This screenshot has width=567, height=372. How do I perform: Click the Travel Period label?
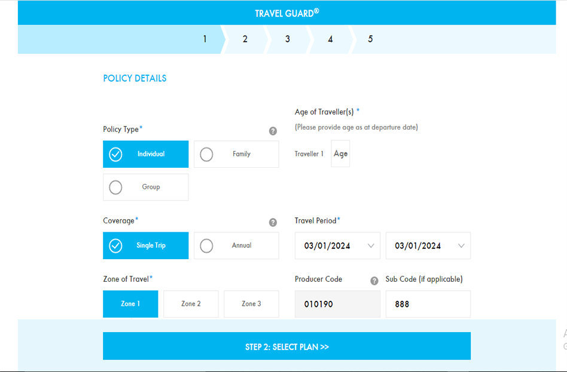click(315, 221)
